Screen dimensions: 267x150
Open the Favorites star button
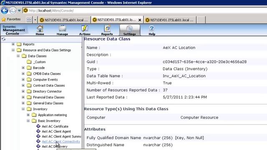tap(11, 20)
